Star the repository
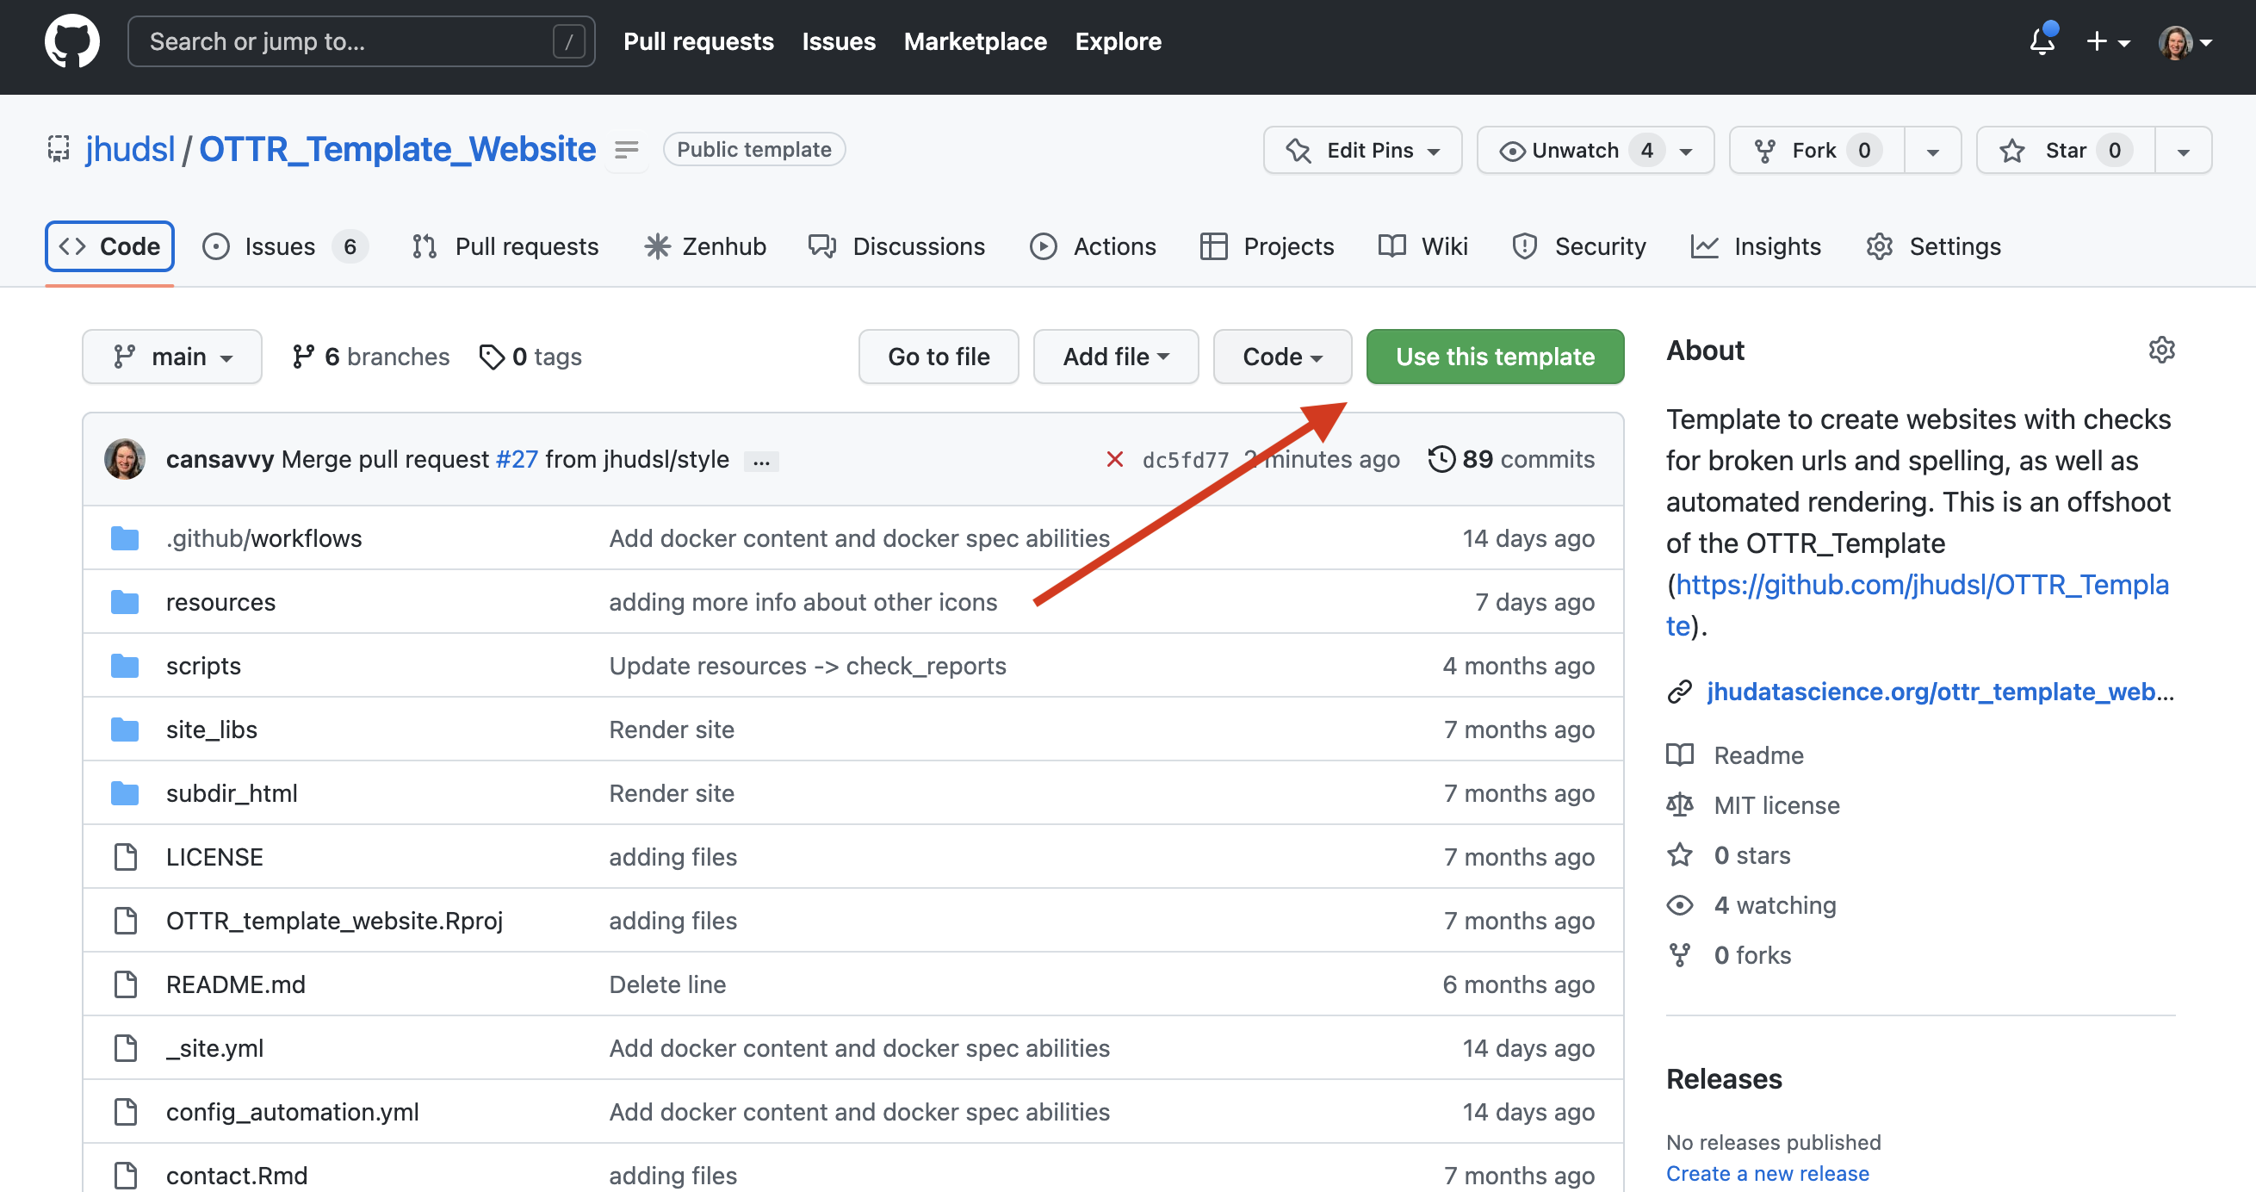The width and height of the screenshot is (2256, 1192). pos(2064,151)
